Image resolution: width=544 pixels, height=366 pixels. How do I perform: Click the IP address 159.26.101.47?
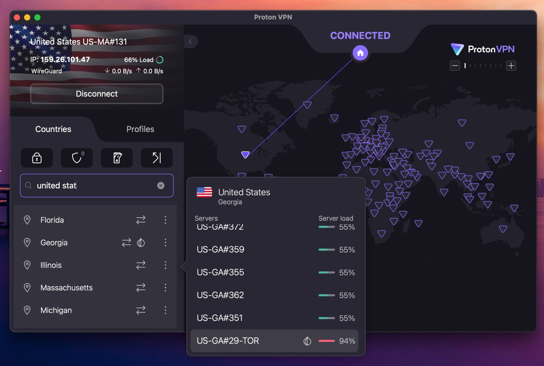tap(65, 60)
